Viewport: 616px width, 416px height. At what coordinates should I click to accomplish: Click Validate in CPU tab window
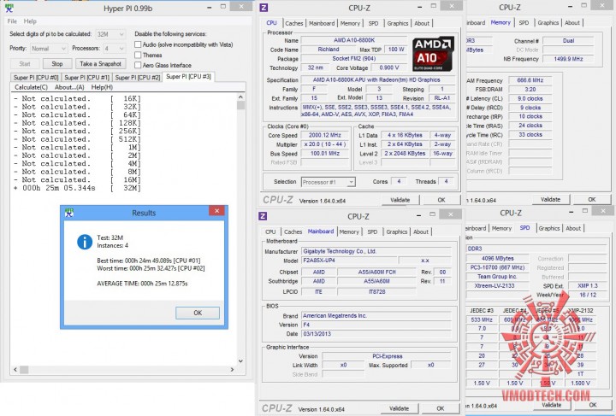coord(400,200)
